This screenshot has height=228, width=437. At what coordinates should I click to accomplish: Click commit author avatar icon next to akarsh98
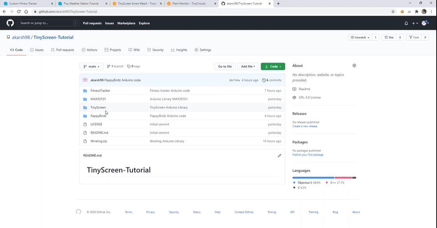tap(85, 80)
